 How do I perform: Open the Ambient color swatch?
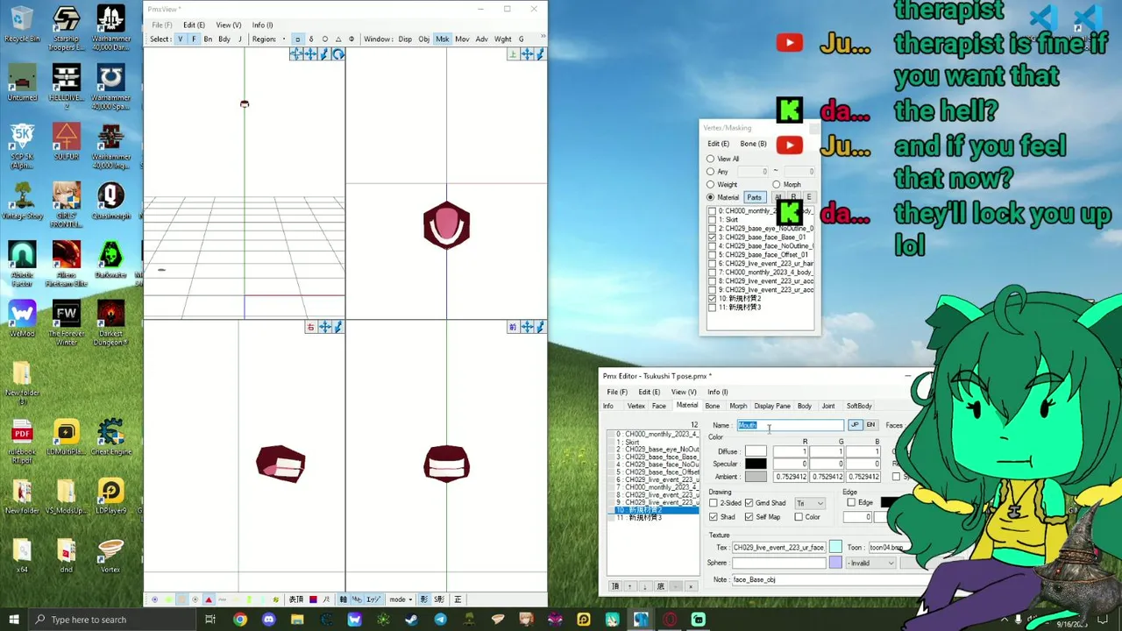[756, 477]
